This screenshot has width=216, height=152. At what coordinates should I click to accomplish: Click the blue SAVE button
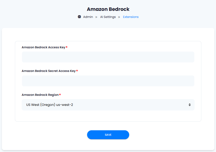pyautogui.click(x=108, y=135)
